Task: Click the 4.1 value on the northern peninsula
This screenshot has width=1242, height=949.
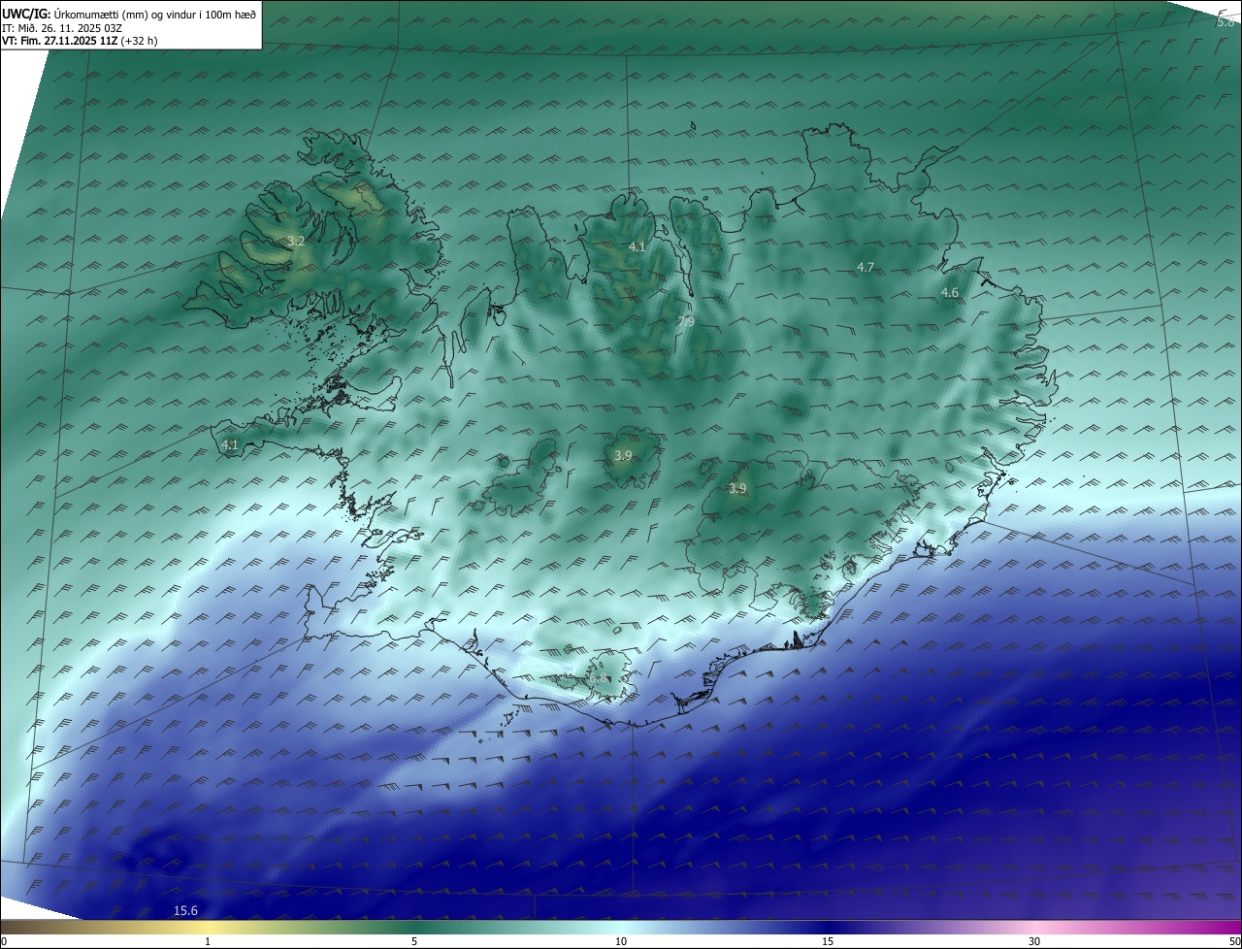Action: [637, 247]
